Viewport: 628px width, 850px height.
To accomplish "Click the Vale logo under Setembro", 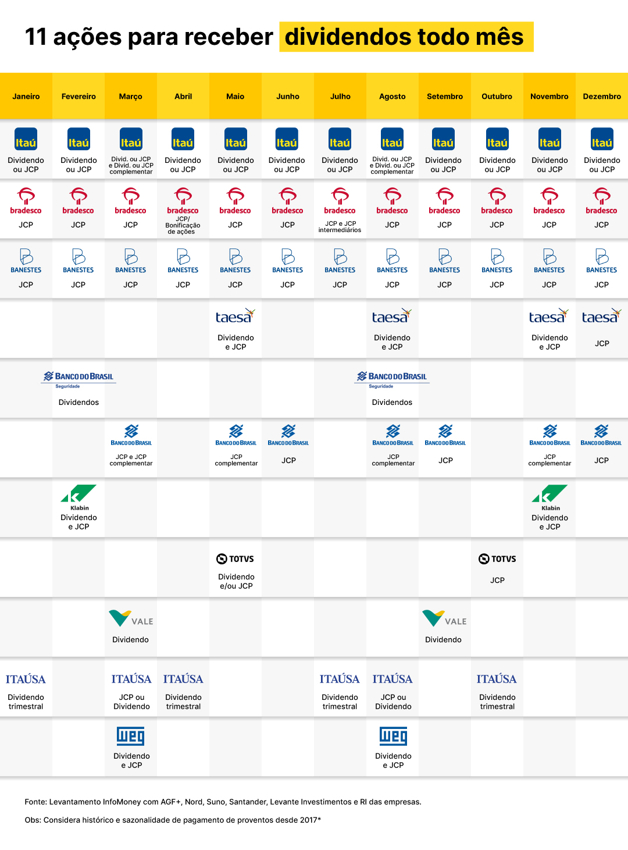I will coord(444,618).
